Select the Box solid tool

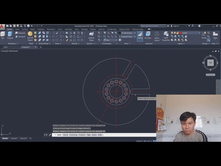tap(3, 35)
